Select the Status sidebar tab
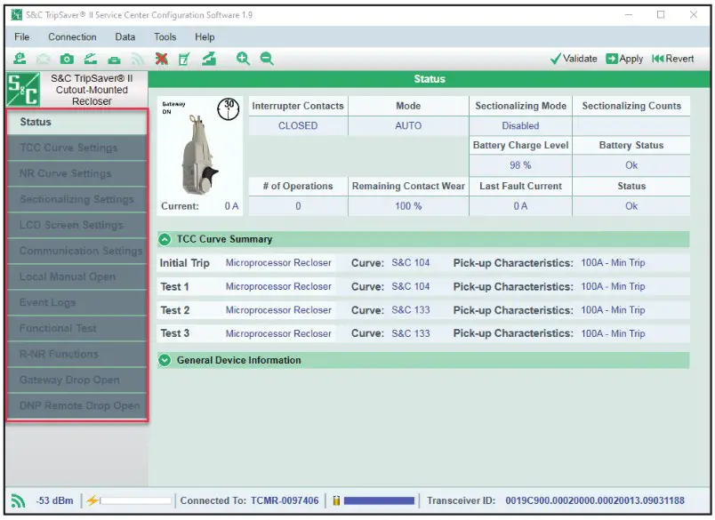 pos(76,123)
